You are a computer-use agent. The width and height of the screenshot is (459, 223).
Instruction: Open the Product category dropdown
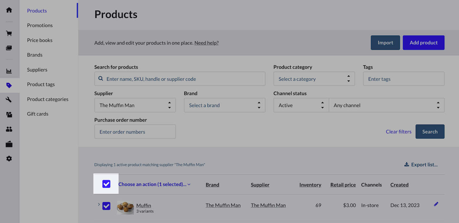click(314, 79)
